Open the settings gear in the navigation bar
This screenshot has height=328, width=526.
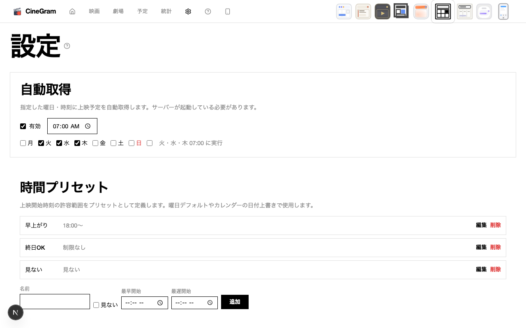[188, 11]
